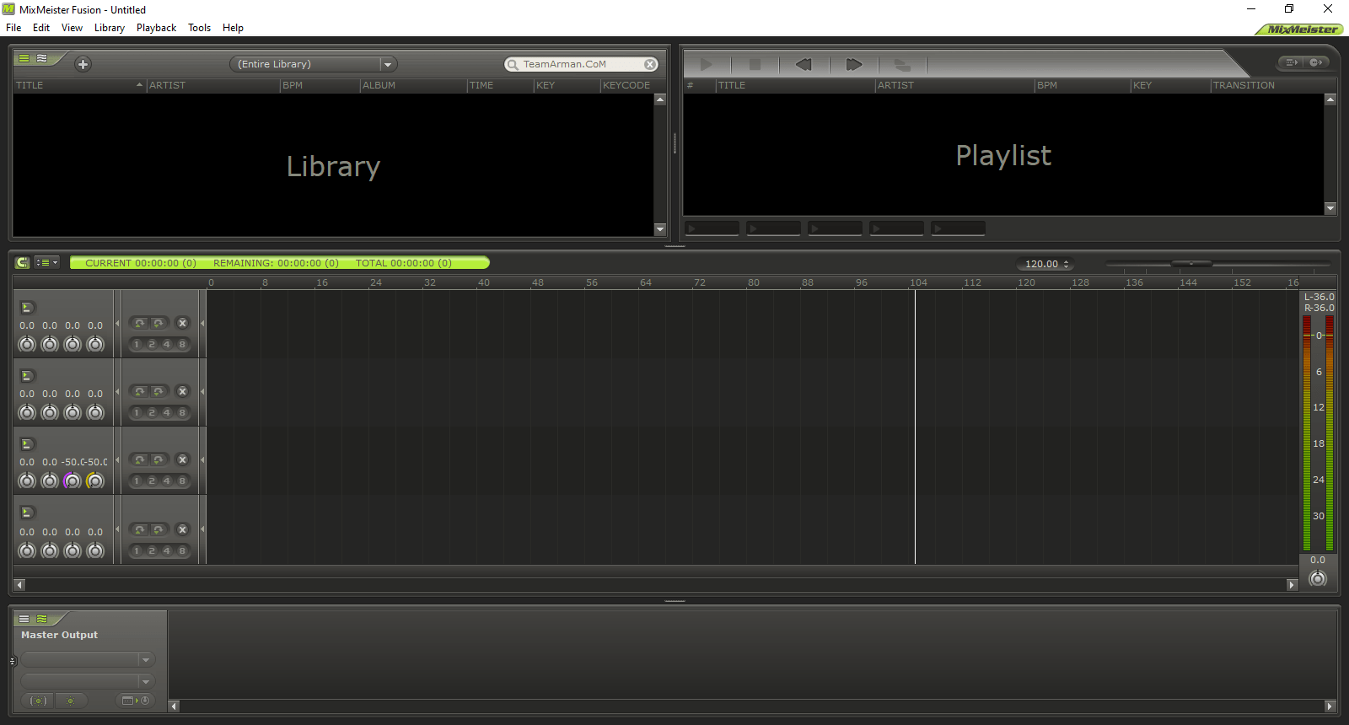Click the export playlist icon at top right
The image size is (1349, 725).
[x=1291, y=62]
